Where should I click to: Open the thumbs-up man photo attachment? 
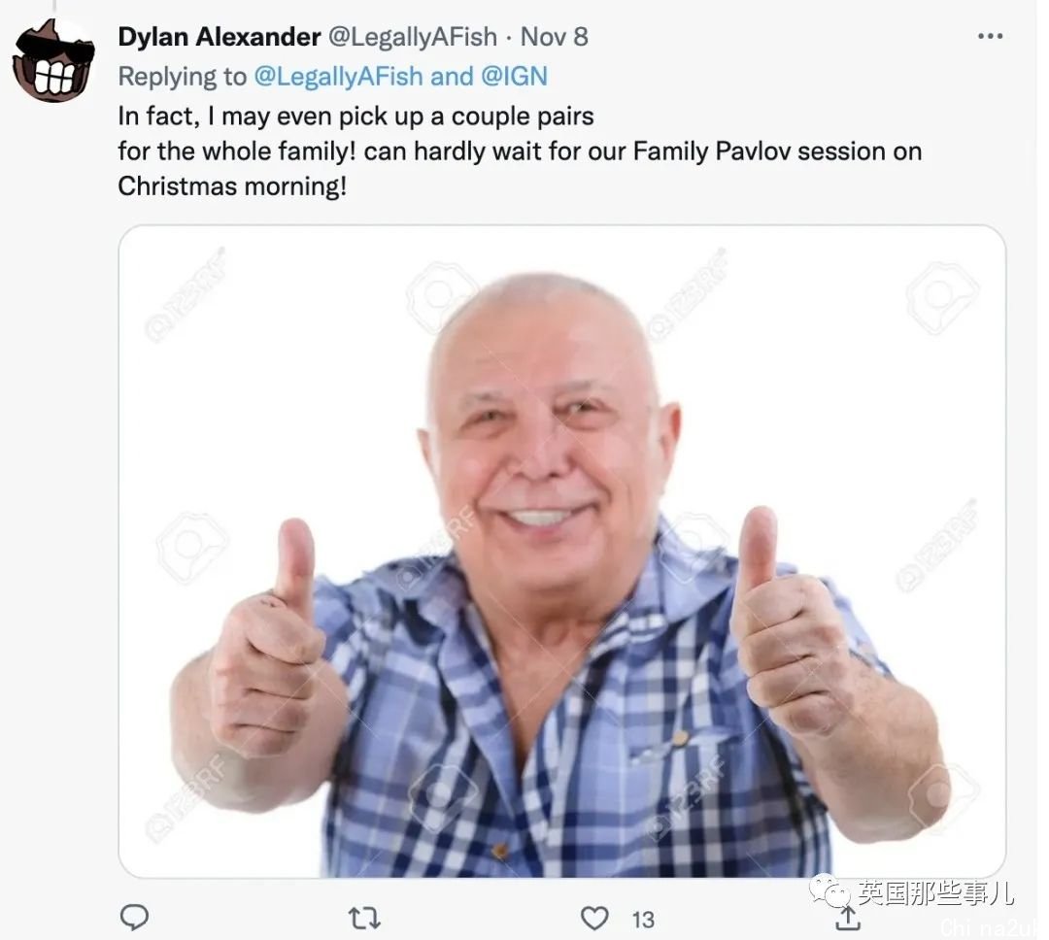pos(562,552)
